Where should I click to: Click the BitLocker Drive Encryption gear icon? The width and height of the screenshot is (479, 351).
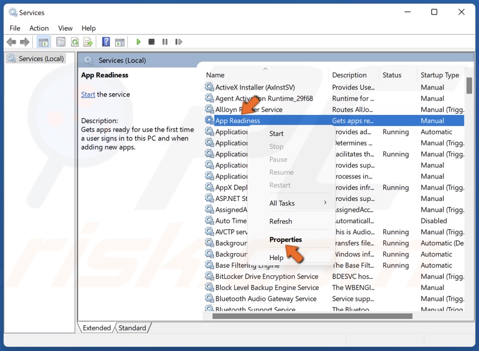209,277
